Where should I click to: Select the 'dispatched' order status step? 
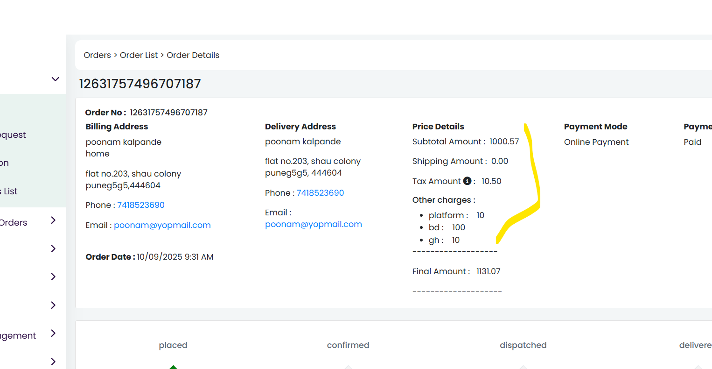pos(523,345)
